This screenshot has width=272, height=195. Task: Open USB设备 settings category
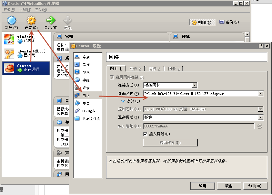click(88, 111)
